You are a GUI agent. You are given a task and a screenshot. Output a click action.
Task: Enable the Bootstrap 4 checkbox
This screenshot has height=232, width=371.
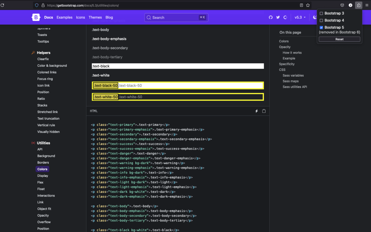coord(321,20)
